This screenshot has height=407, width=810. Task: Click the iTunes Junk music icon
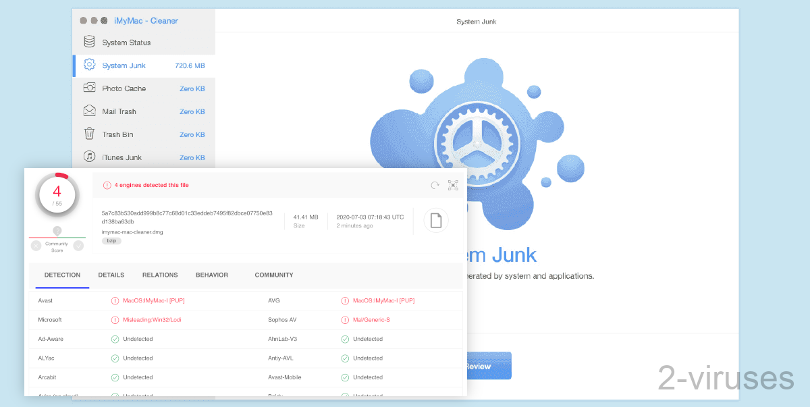coord(89,157)
